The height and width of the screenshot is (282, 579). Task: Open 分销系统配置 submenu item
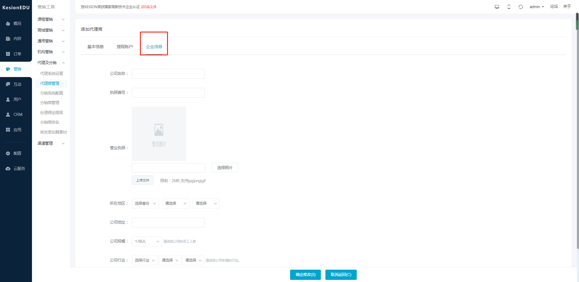tap(52, 93)
